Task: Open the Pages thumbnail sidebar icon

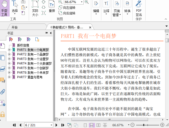Action: tap(3, 57)
